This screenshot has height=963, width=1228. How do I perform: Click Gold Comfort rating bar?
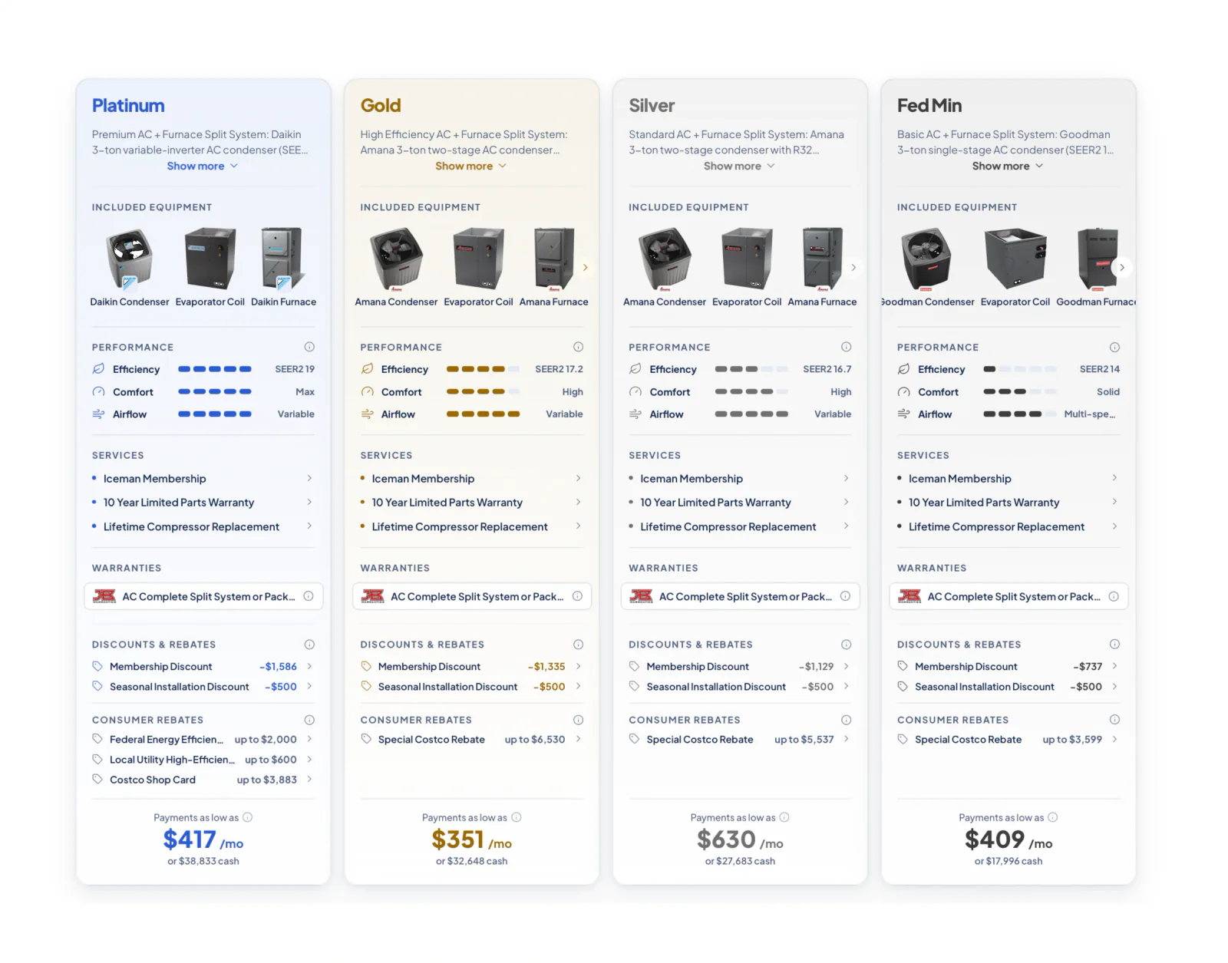[x=483, y=391]
